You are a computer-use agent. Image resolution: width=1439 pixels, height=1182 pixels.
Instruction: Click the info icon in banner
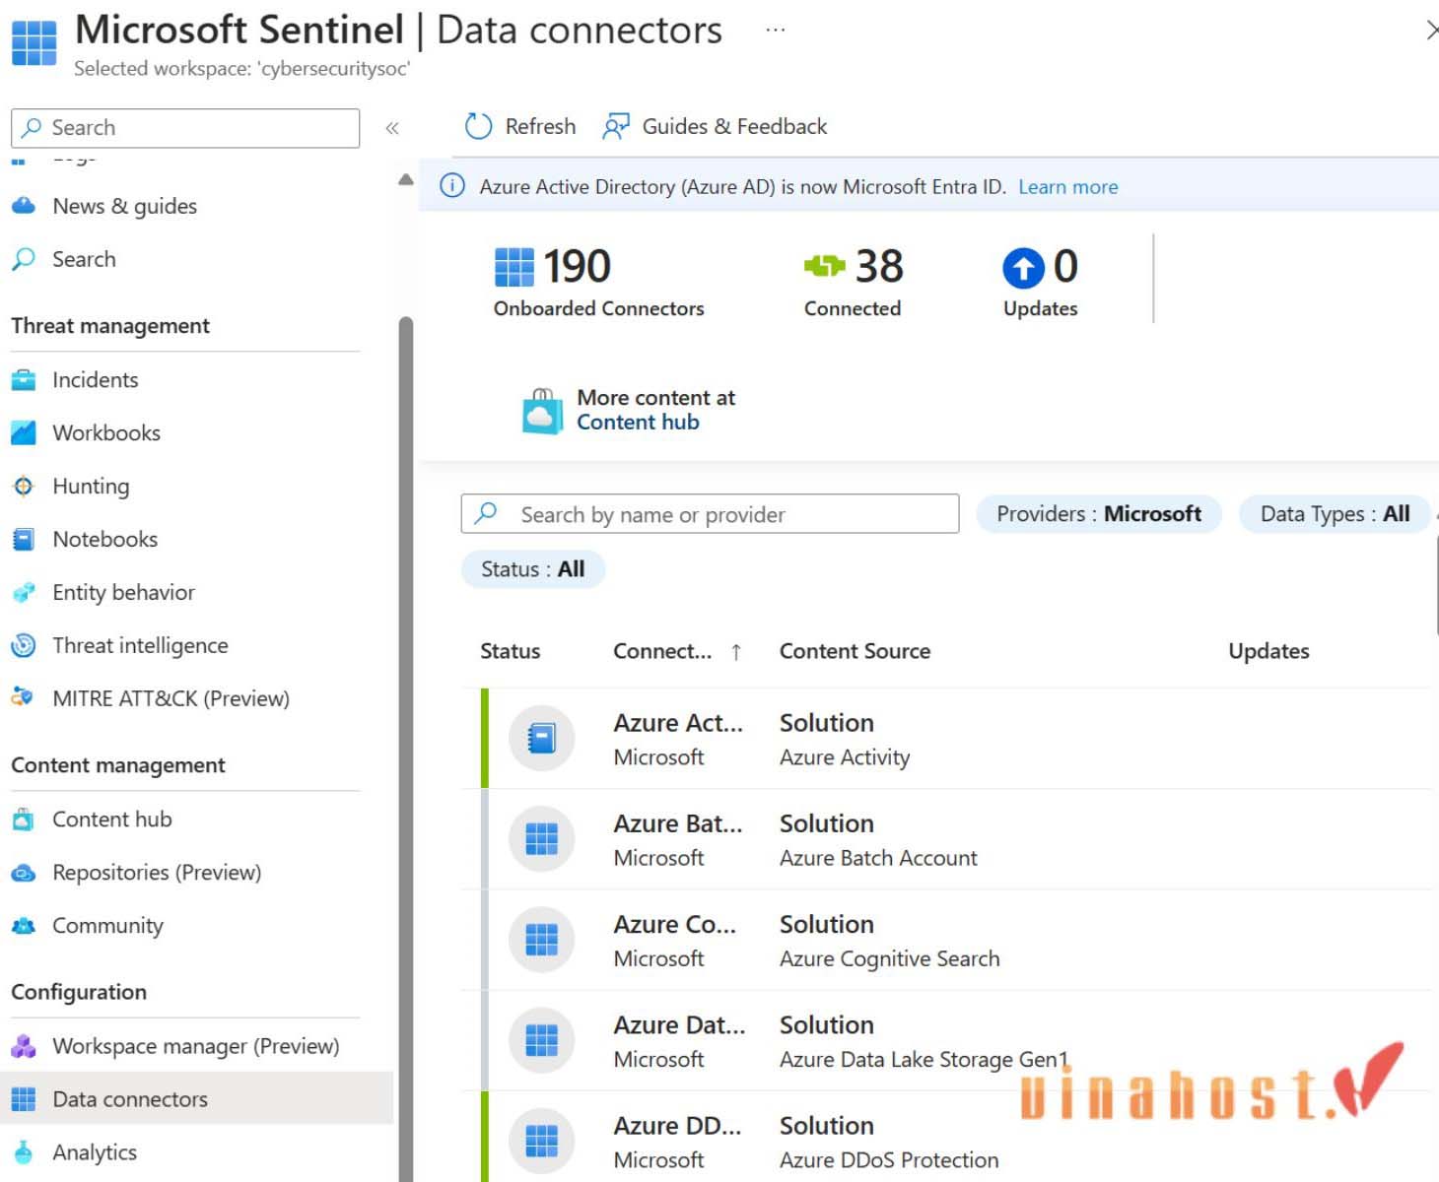pos(452,186)
